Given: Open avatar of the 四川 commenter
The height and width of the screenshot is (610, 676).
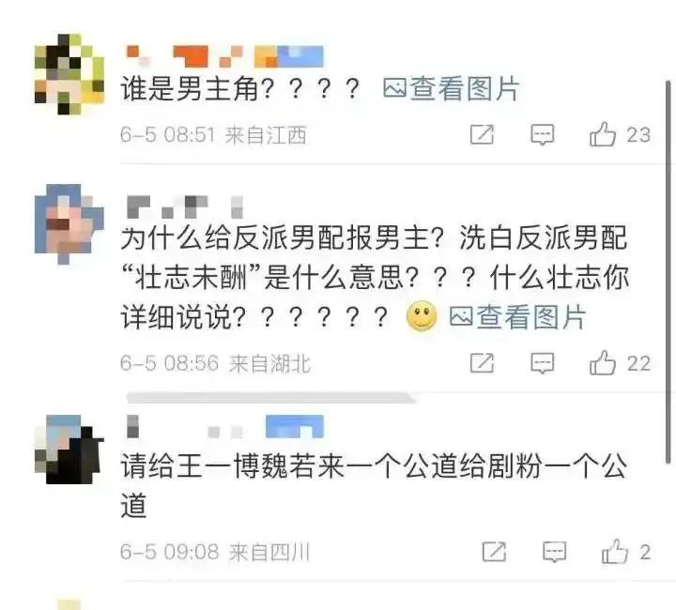Looking at the screenshot, I should (x=69, y=450).
